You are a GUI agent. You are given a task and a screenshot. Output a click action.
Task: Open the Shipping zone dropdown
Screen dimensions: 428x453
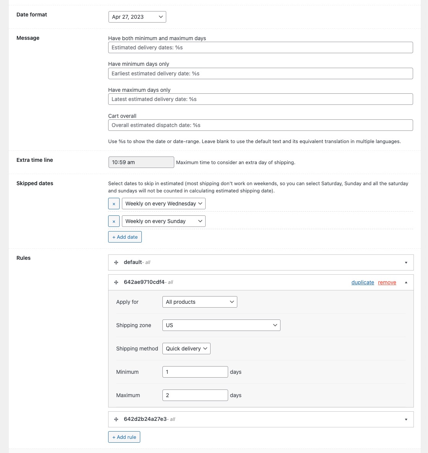pyautogui.click(x=221, y=325)
